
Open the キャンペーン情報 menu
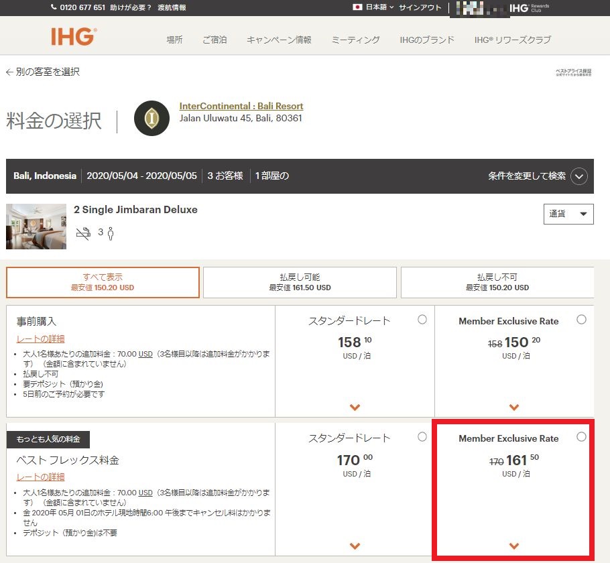coord(279,40)
